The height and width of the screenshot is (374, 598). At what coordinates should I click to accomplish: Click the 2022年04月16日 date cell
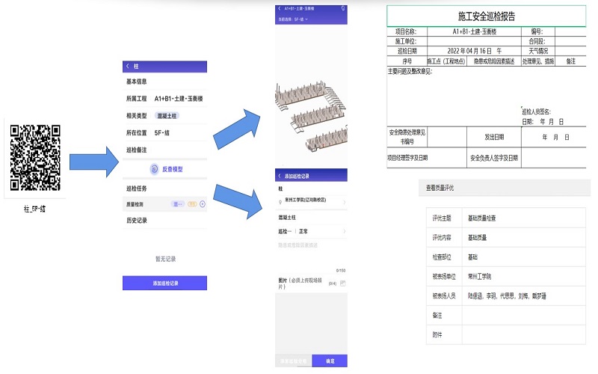pyautogui.click(x=474, y=51)
